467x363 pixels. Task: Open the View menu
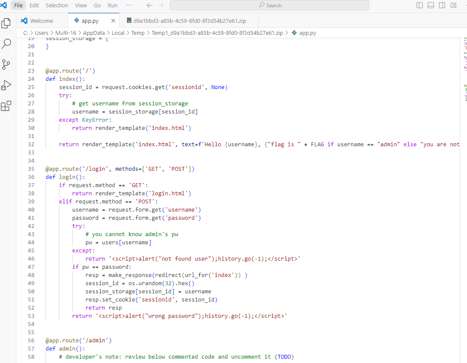click(81, 5)
